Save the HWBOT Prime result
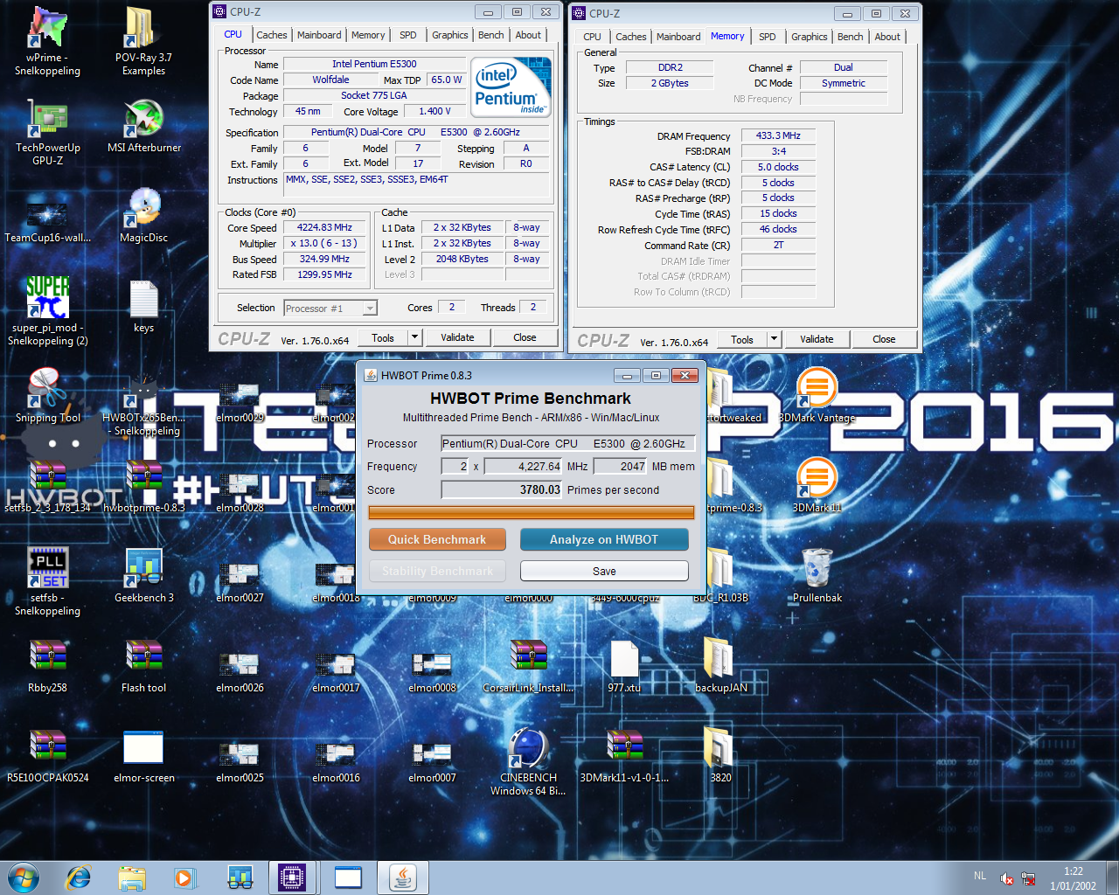The height and width of the screenshot is (895, 1119). point(604,571)
